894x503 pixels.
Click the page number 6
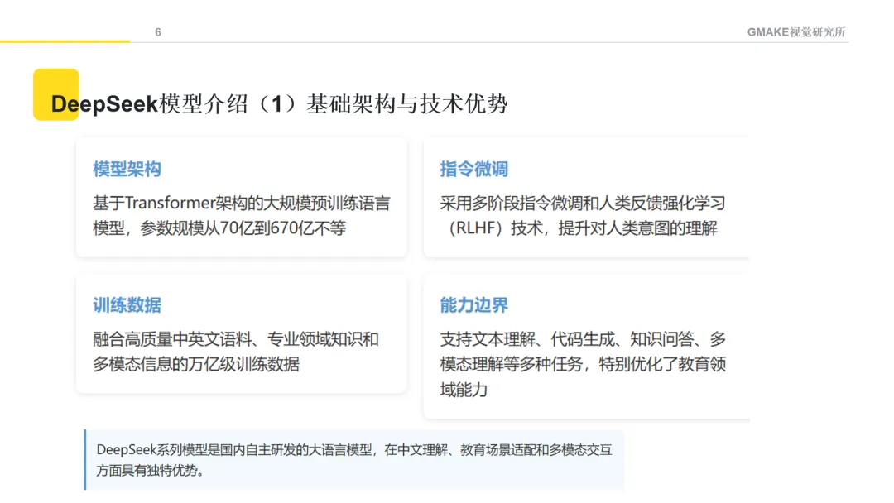tap(158, 32)
